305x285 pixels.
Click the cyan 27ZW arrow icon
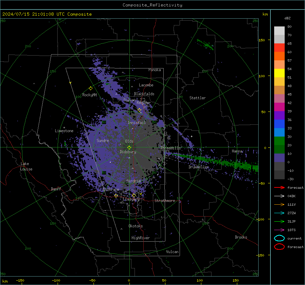click(279, 213)
